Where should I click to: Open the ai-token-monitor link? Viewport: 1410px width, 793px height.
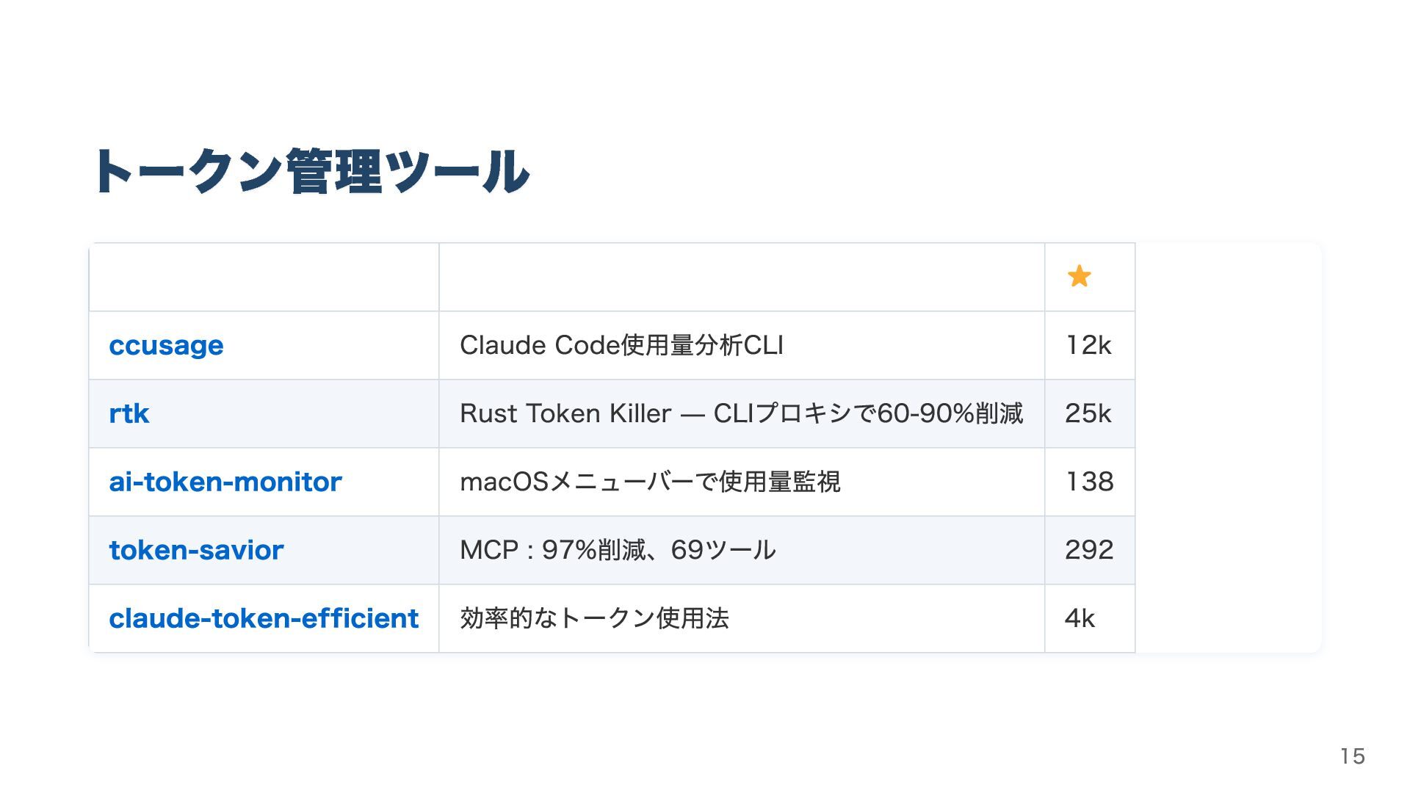click(225, 482)
